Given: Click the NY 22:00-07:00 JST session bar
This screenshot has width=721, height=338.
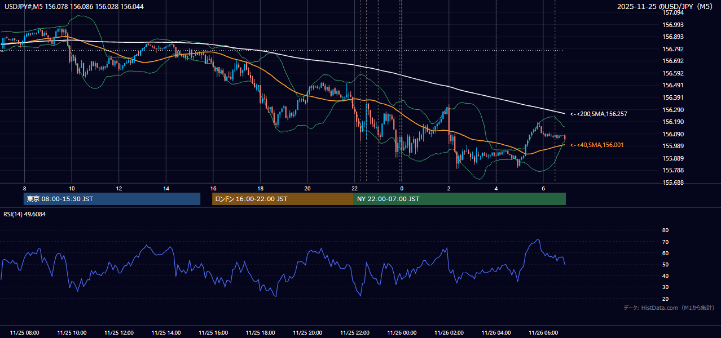Looking at the screenshot, I should [x=460, y=199].
